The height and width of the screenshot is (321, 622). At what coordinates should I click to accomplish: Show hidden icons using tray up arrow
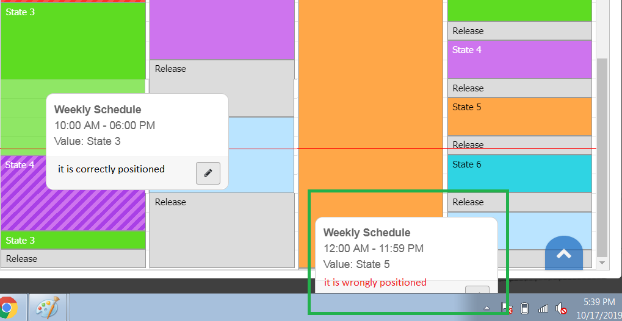click(x=486, y=308)
